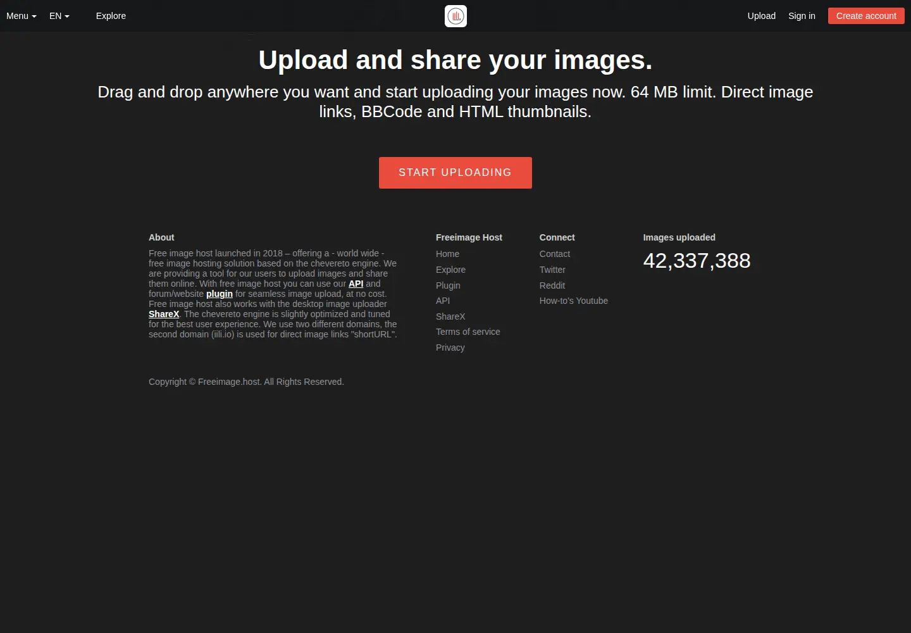Click Contact under Connect
Screen dimensions: 911x633
click(555, 254)
